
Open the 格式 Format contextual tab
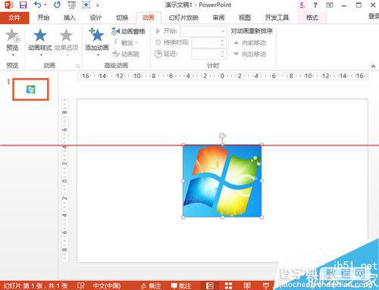(312, 17)
